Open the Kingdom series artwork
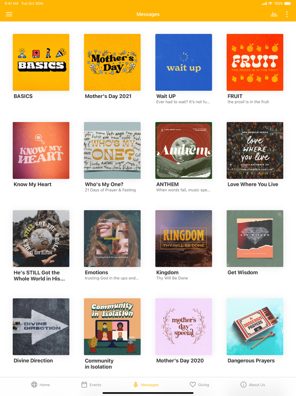The height and width of the screenshot is (396, 296). point(184,239)
